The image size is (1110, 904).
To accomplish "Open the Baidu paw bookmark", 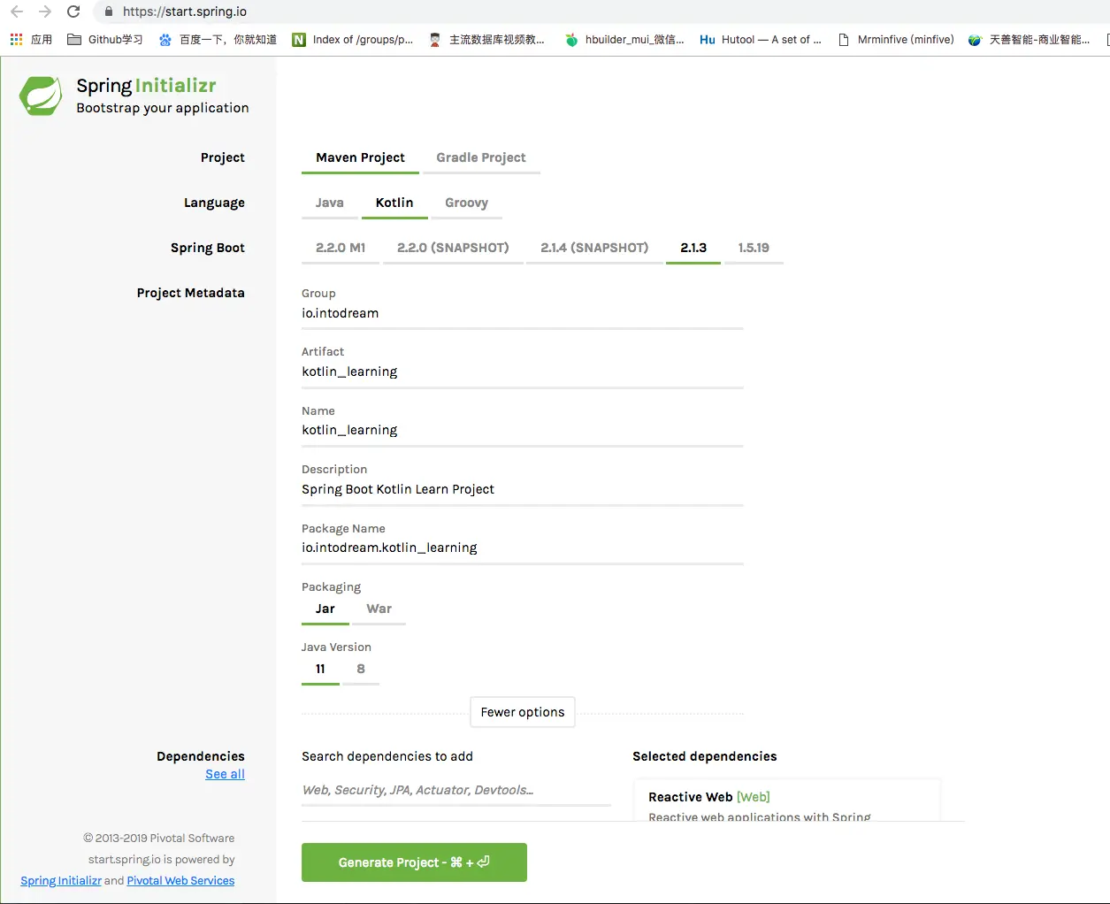I will click(218, 40).
